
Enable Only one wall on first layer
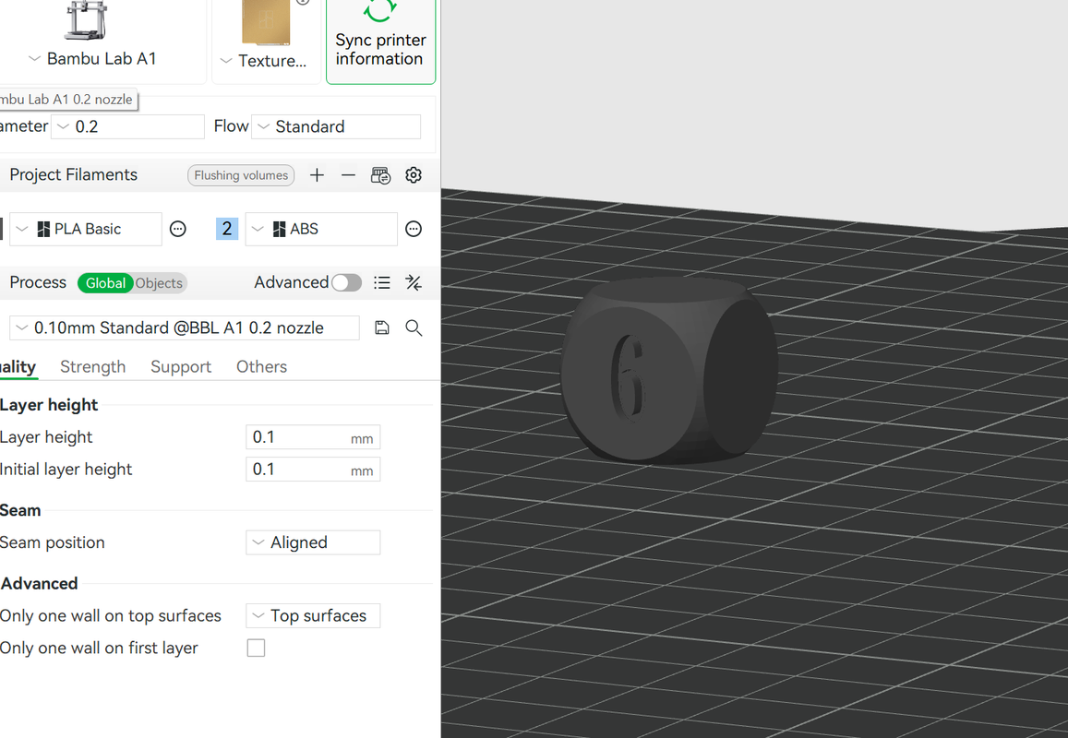(256, 649)
